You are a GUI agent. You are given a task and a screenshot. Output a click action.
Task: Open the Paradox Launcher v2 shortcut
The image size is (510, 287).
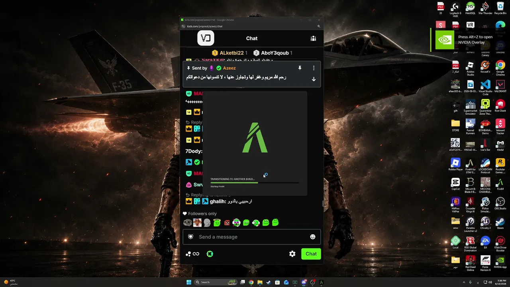click(x=471, y=224)
